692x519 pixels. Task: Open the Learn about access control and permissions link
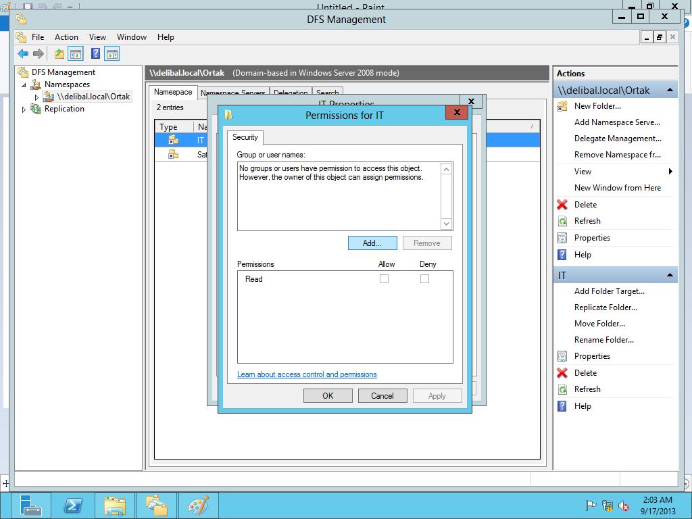click(307, 374)
